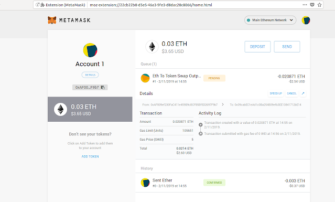This screenshot has height=202, width=335.
Task: Select the 0.03 ETH asset row in sidebar
Action: 90,109
